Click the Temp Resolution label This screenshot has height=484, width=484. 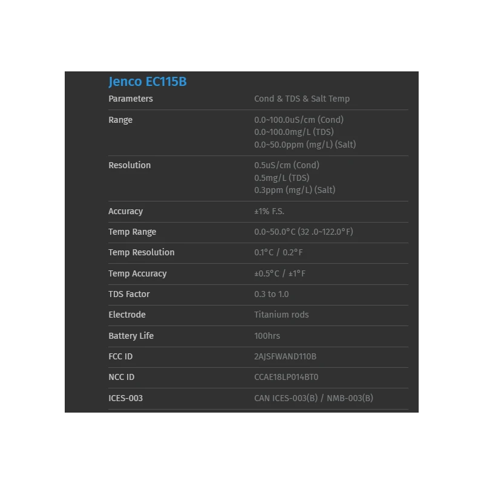pyautogui.click(x=142, y=252)
